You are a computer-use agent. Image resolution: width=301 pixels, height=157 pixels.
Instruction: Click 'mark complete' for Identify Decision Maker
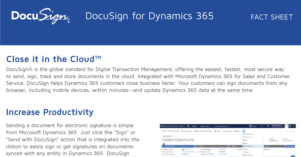pos(222,154)
